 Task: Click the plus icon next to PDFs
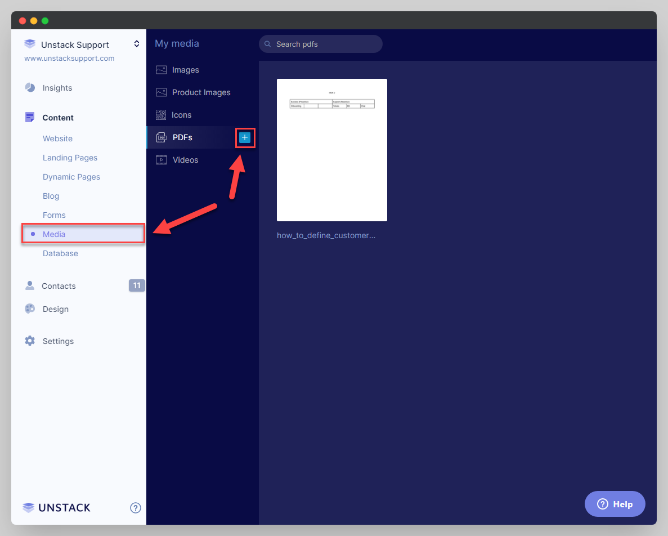[245, 137]
